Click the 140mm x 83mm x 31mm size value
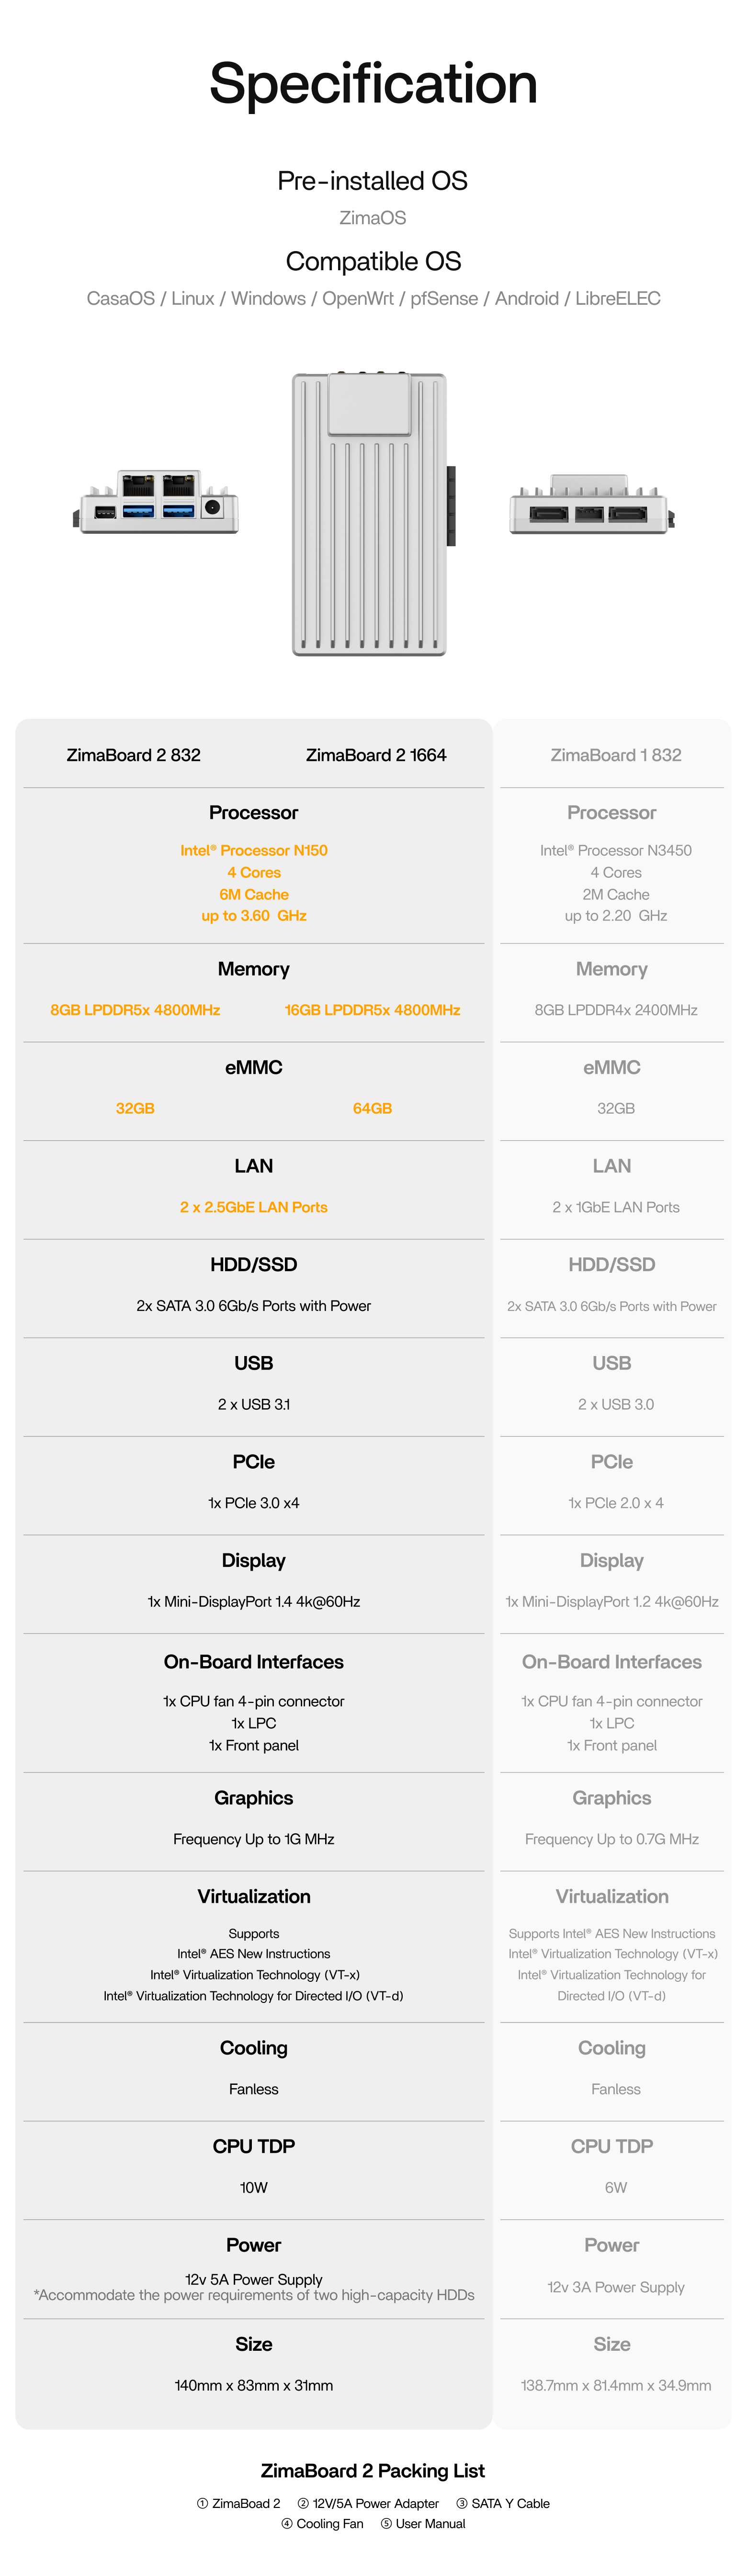Viewport: 747px width, 2576px height. pos(254,2385)
